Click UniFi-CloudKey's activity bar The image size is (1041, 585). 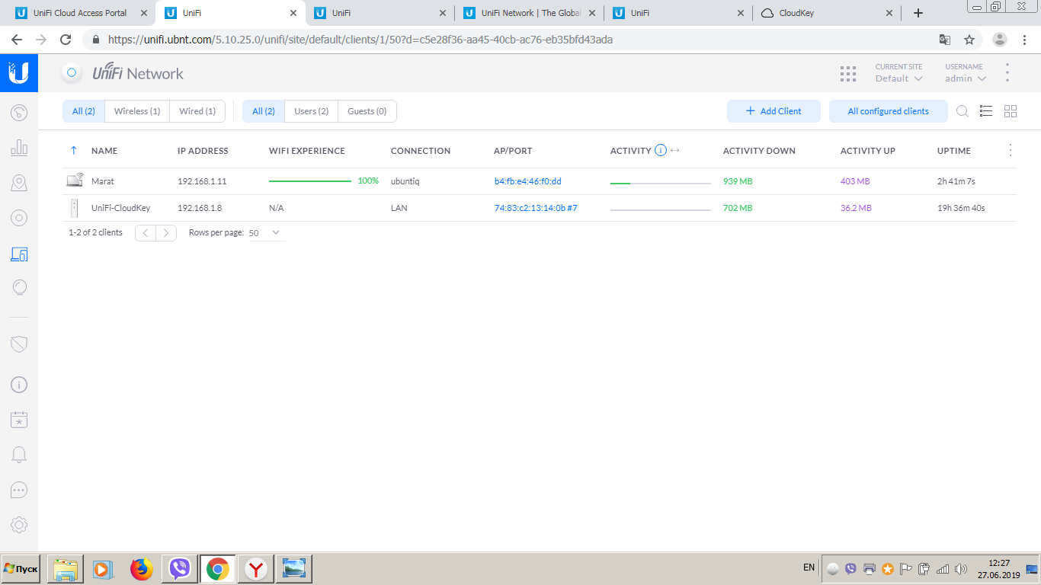tap(661, 209)
